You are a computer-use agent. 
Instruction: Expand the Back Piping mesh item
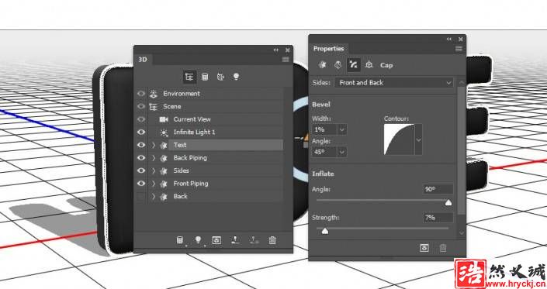[154, 158]
